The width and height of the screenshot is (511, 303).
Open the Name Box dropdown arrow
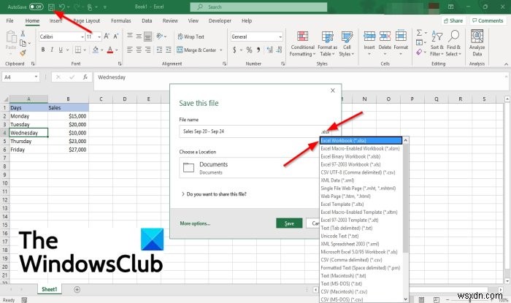[x=36, y=77]
